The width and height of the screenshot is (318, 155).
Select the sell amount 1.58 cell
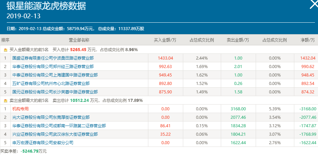pyautogui.click(x=238, y=92)
